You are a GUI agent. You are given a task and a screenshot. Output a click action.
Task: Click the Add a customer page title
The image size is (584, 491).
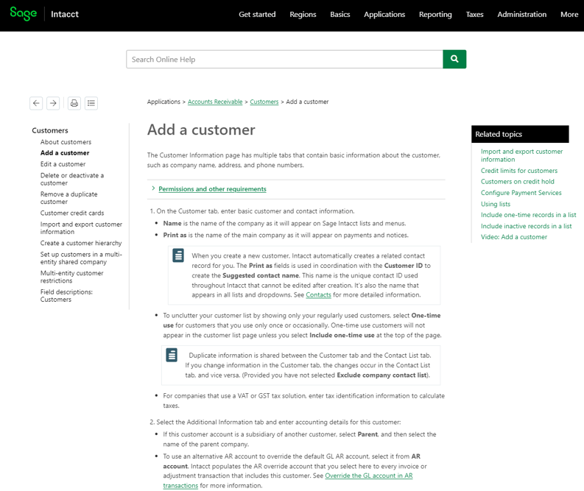[x=201, y=130]
